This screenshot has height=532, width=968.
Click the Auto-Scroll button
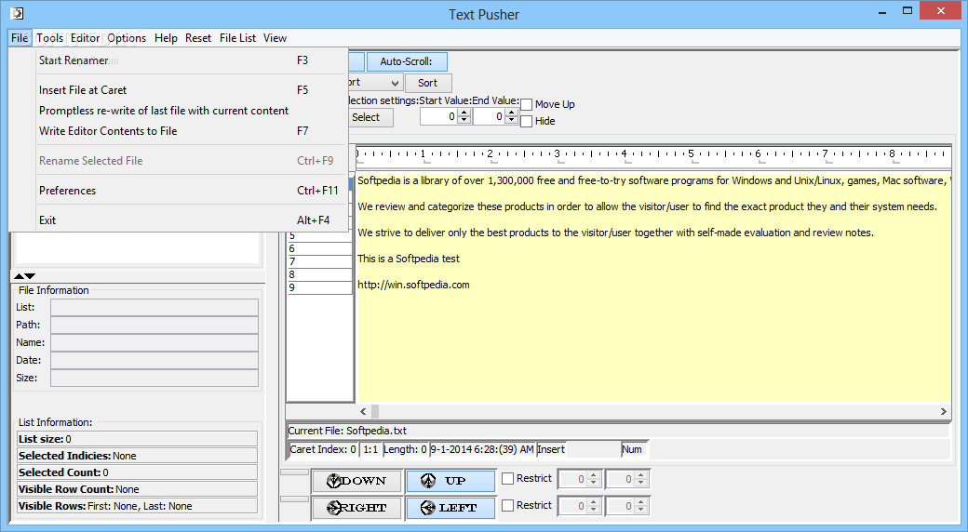point(406,61)
